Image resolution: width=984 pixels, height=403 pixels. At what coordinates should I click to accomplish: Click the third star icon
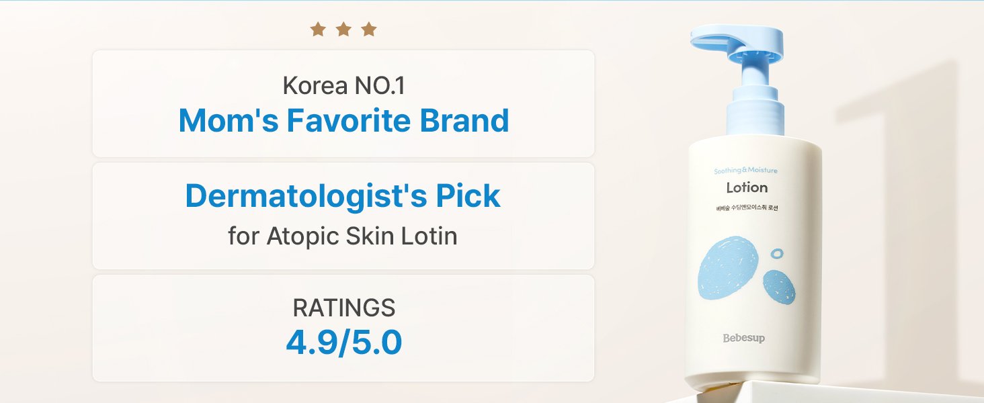pos(369,29)
